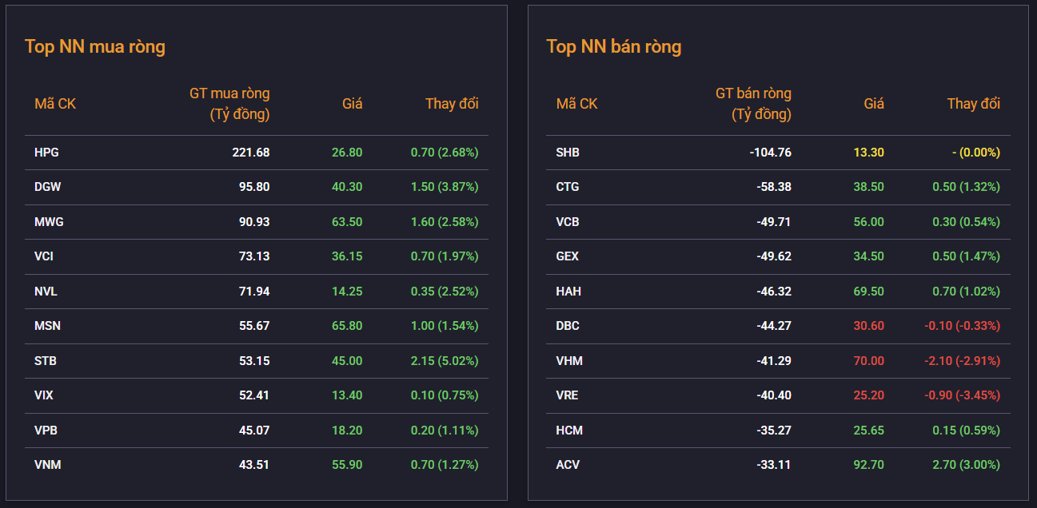Click HPG net buy value 221.68
Viewport: 1037px width, 508px height.
pyautogui.click(x=251, y=153)
